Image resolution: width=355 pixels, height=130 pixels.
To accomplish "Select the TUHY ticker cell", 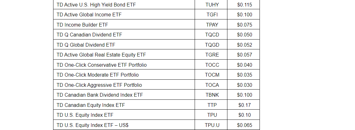I will (x=212, y=5).
